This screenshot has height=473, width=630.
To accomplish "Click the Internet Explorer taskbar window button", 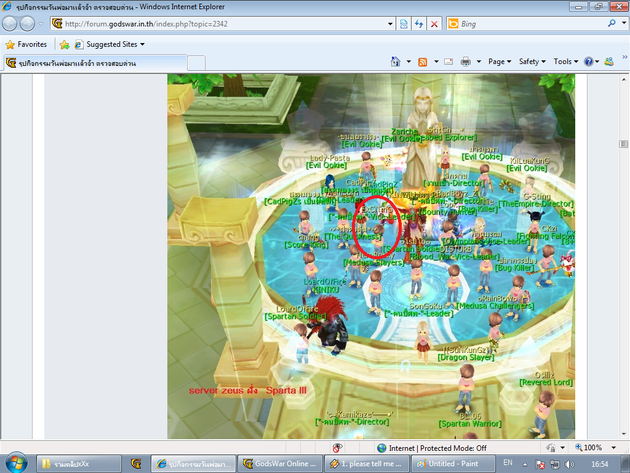I will (x=194, y=464).
